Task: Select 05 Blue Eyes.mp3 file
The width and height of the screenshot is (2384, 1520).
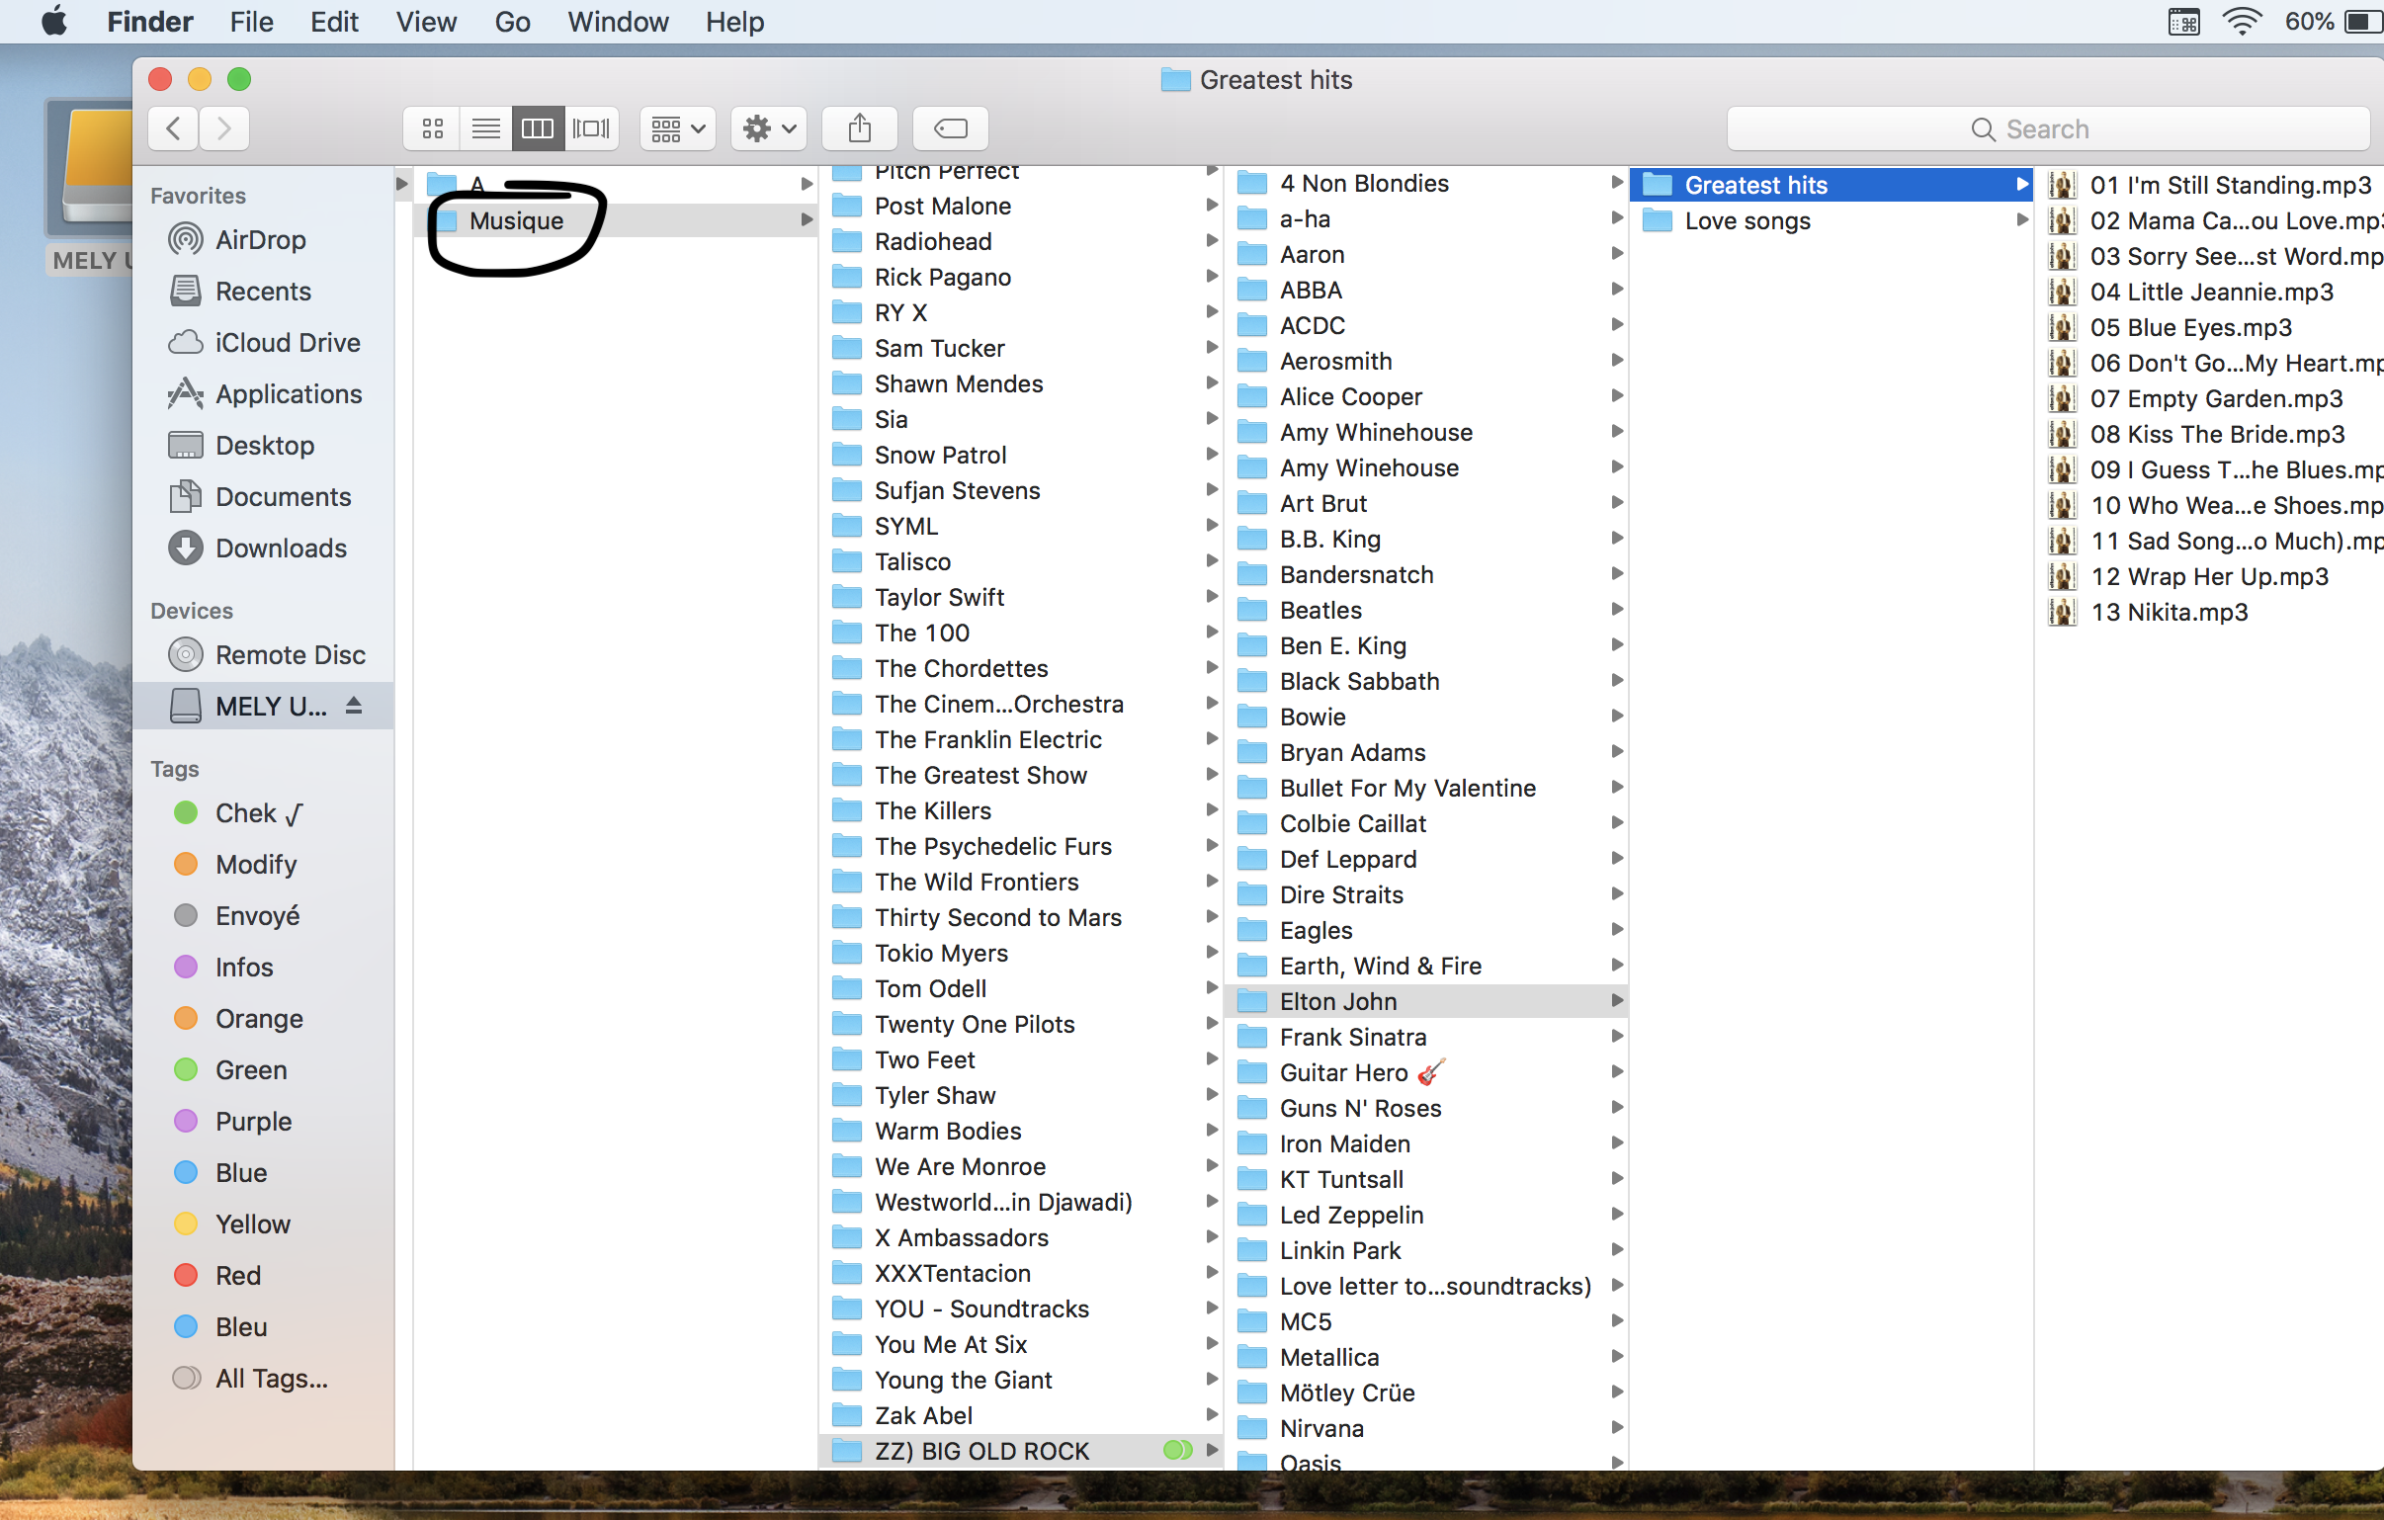Action: [2190, 328]
